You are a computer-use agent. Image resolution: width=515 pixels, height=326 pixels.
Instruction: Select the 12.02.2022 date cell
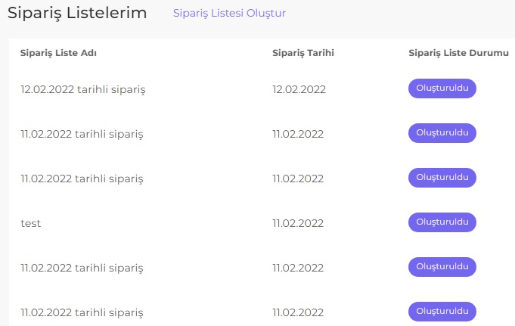pyautogui.click(x=299, y=89)
